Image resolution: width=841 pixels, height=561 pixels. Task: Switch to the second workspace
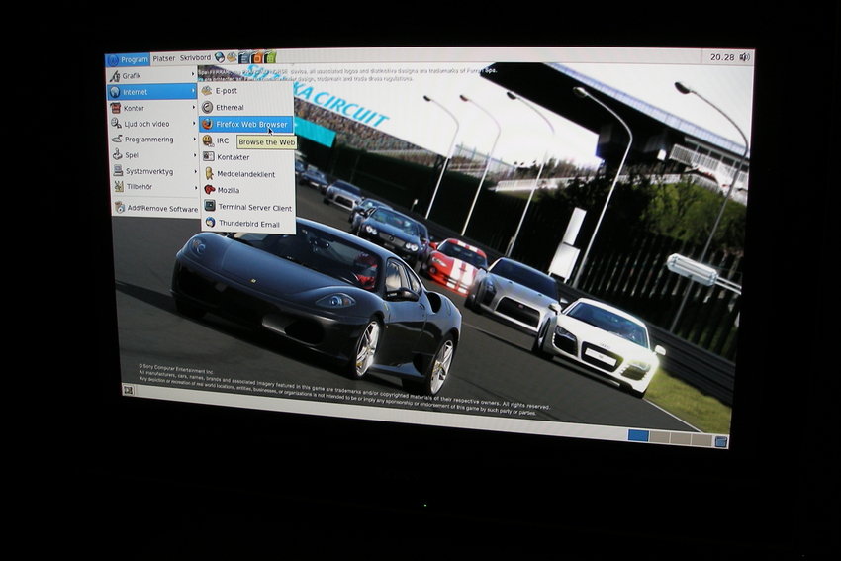(660, 437)
